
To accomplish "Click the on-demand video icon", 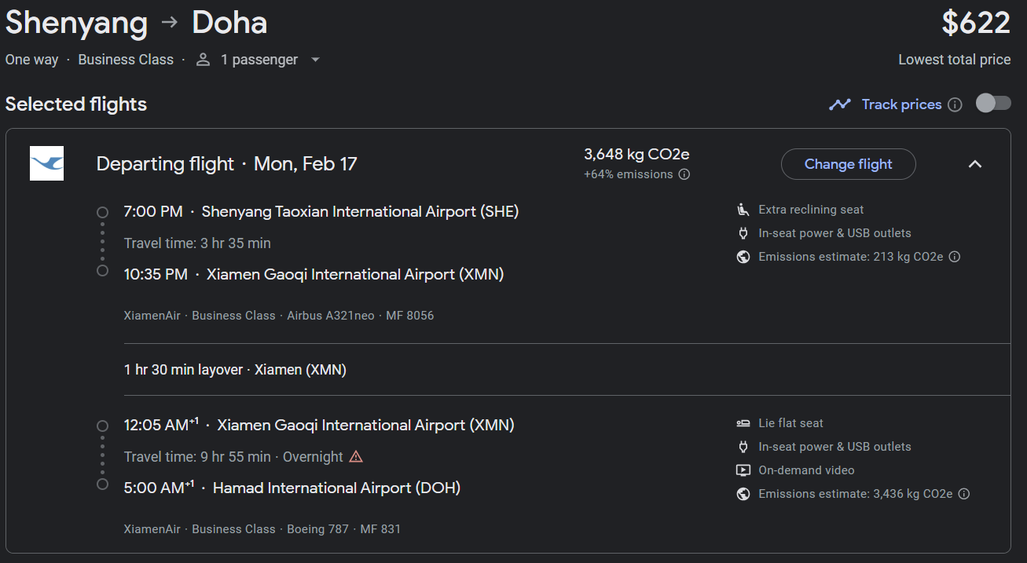I will coord(743,470).
